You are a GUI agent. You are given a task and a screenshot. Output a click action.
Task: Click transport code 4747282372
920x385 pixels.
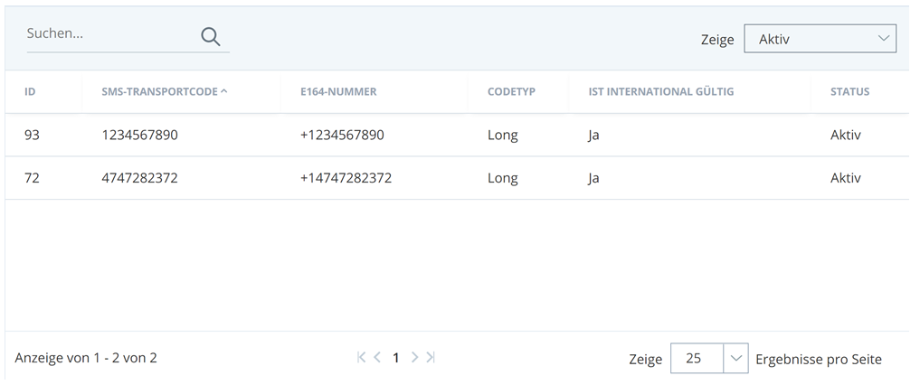click(139, 177)
